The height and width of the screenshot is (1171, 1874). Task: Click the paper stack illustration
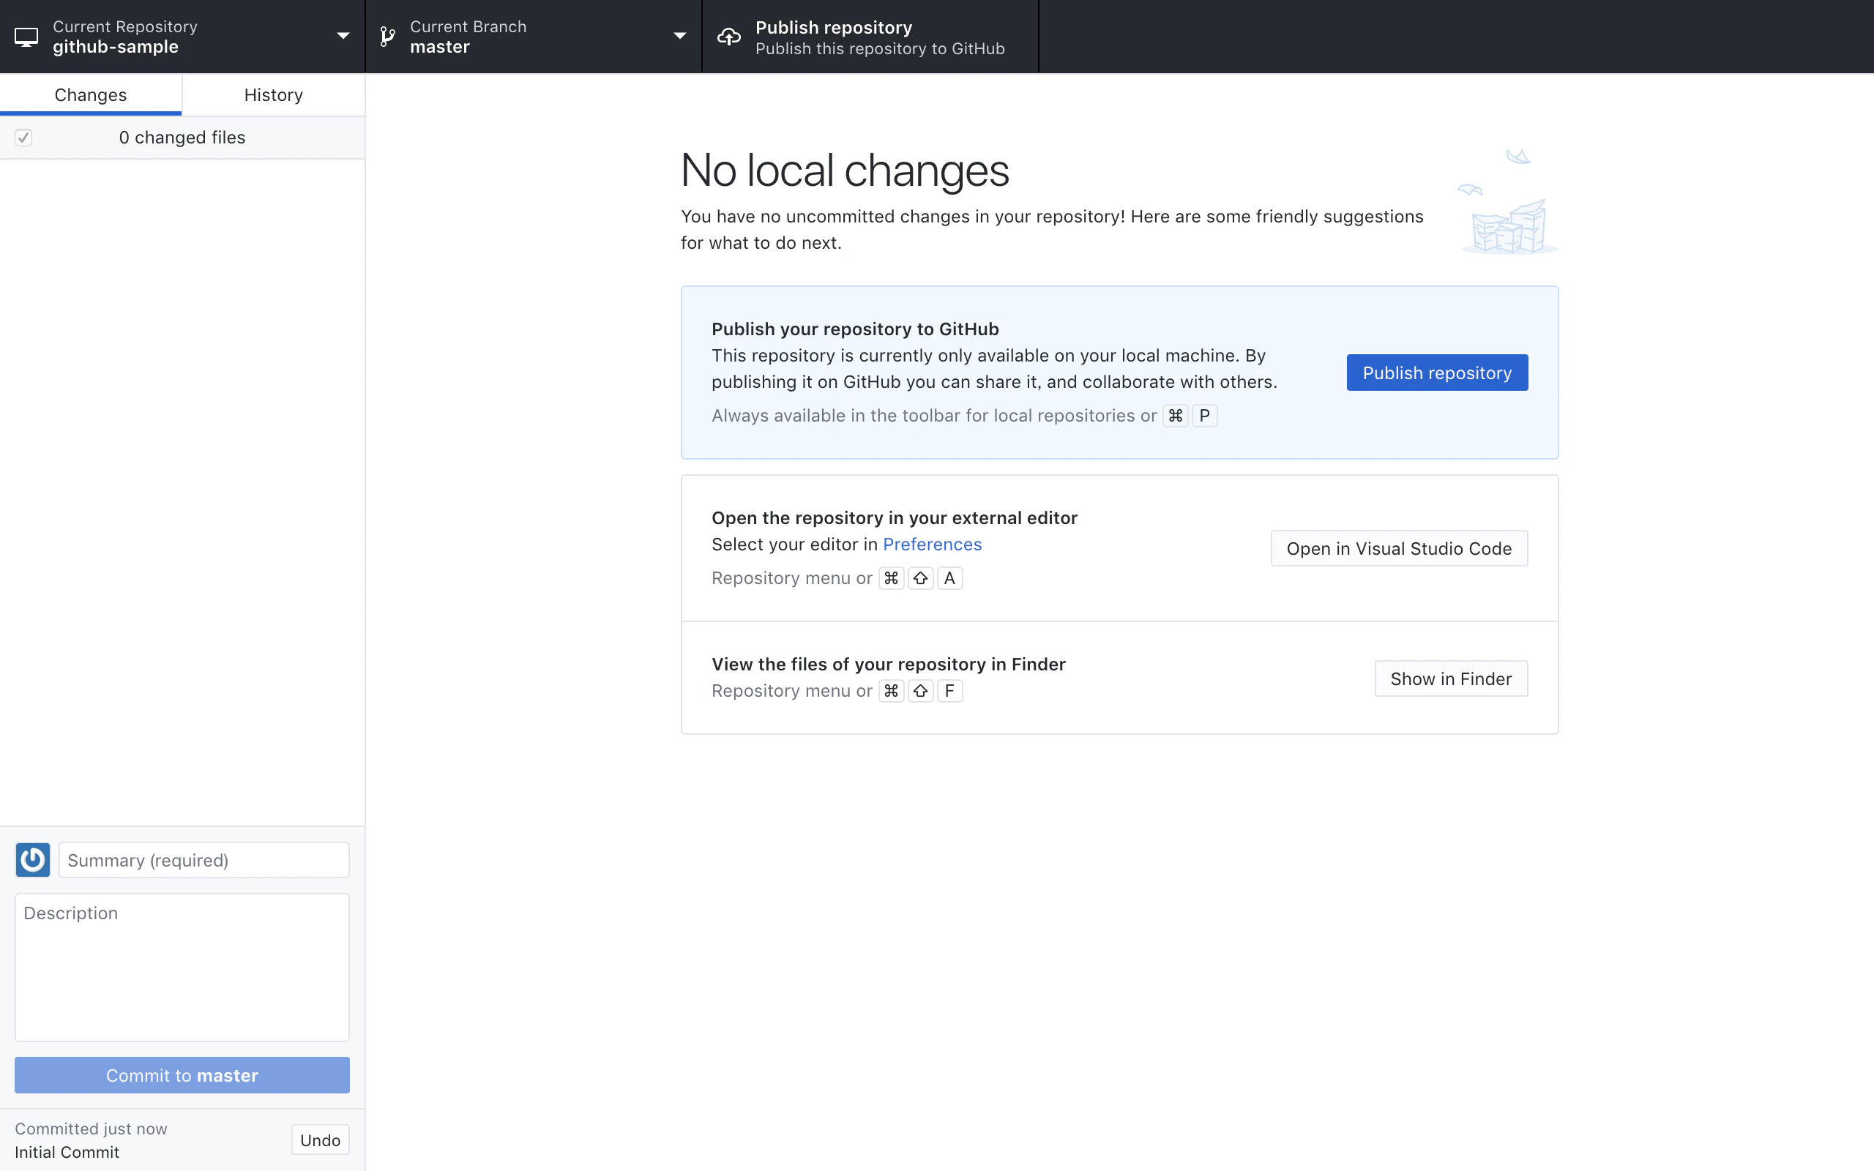[1509, 202]
